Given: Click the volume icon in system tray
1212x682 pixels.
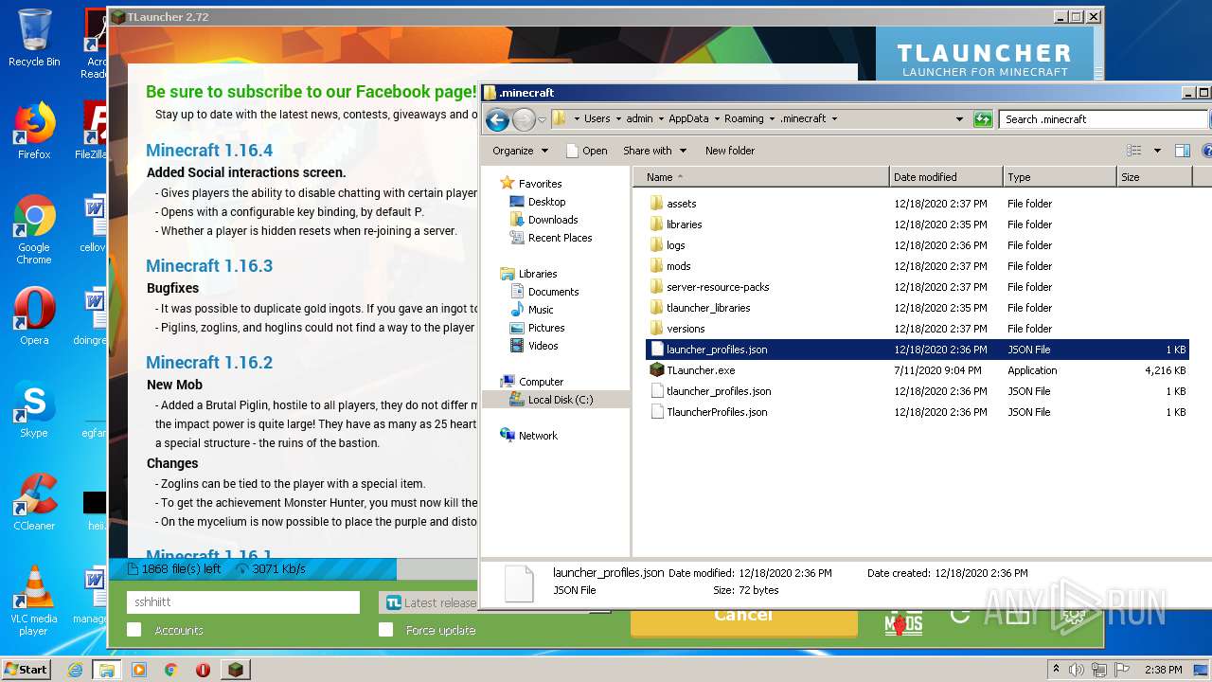Looking at the screenshot, I should pos(1077,670).
